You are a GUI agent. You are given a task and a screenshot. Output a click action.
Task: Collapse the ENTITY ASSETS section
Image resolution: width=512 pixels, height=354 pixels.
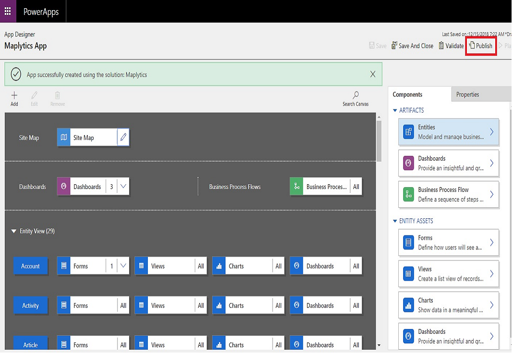pos(395,221)
